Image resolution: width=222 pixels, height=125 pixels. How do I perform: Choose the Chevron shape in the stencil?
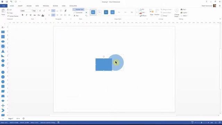[3, 110]
